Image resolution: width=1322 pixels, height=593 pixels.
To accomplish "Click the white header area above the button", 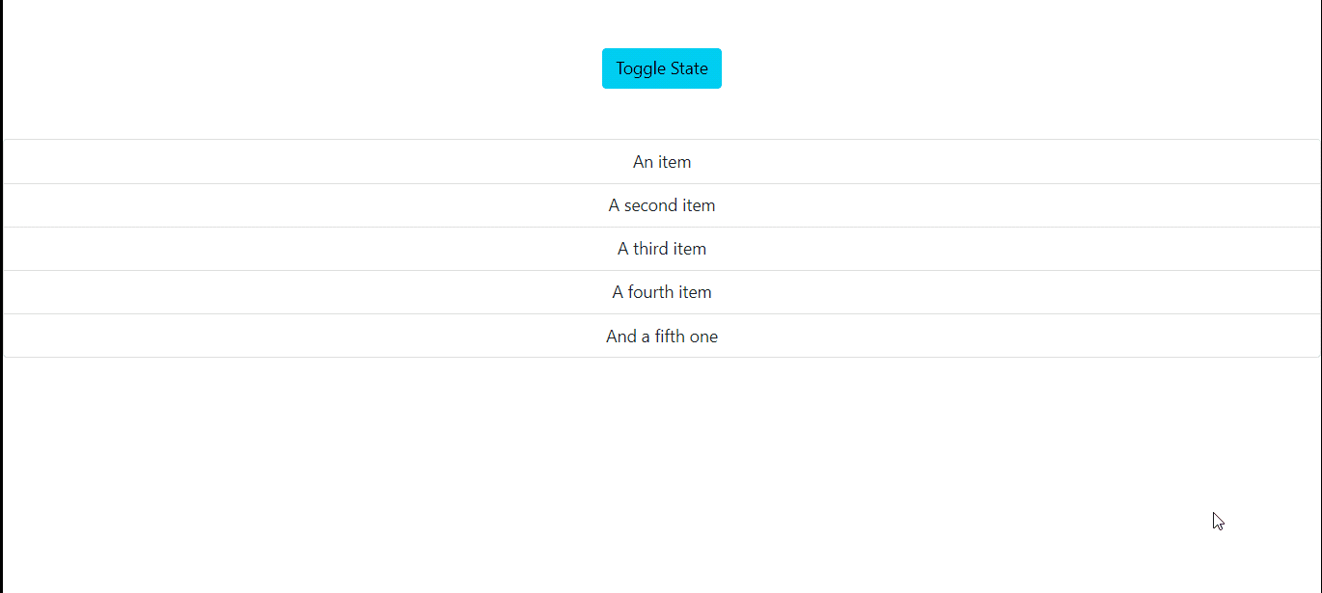I will [661, 19].
